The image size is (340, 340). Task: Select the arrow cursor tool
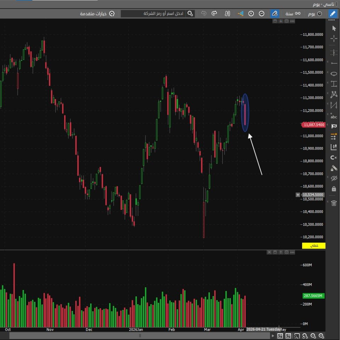[334, 28]
